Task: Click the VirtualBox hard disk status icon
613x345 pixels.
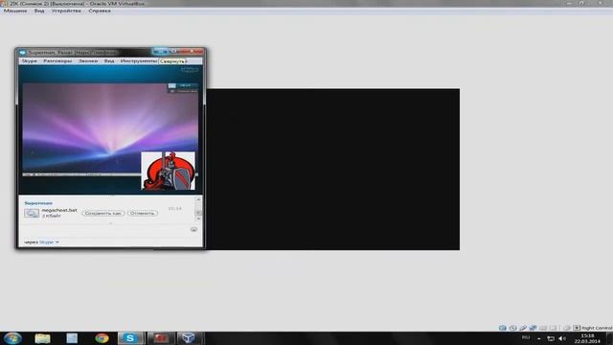Action: 503,328
